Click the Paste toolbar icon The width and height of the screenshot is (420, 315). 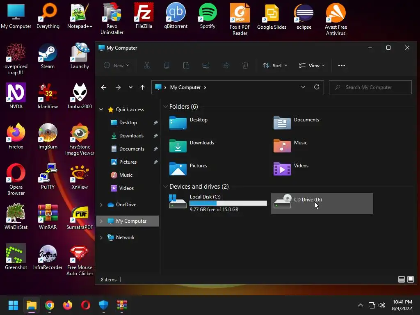point(186,65)
